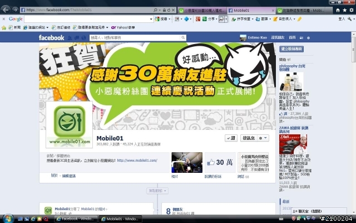Open the 新聞 favorites bar link

[14, 27]
